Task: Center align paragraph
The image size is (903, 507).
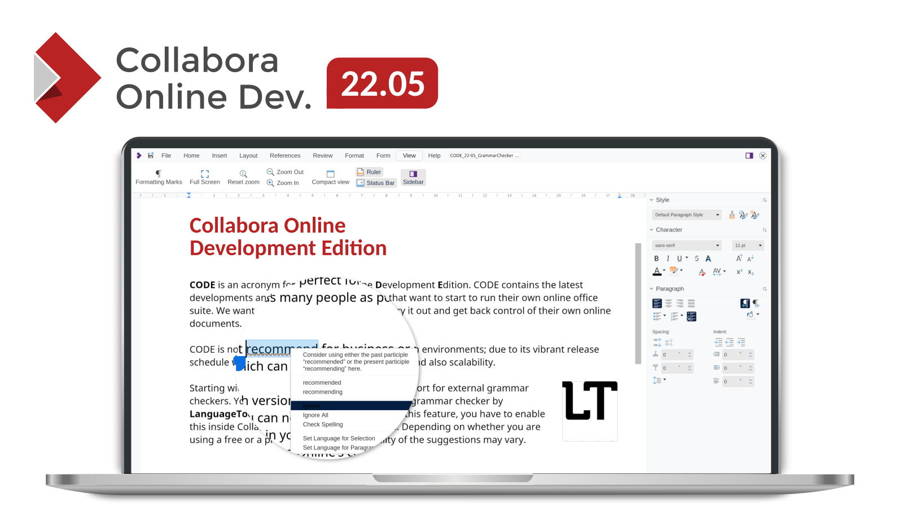Action: [669, 304]
